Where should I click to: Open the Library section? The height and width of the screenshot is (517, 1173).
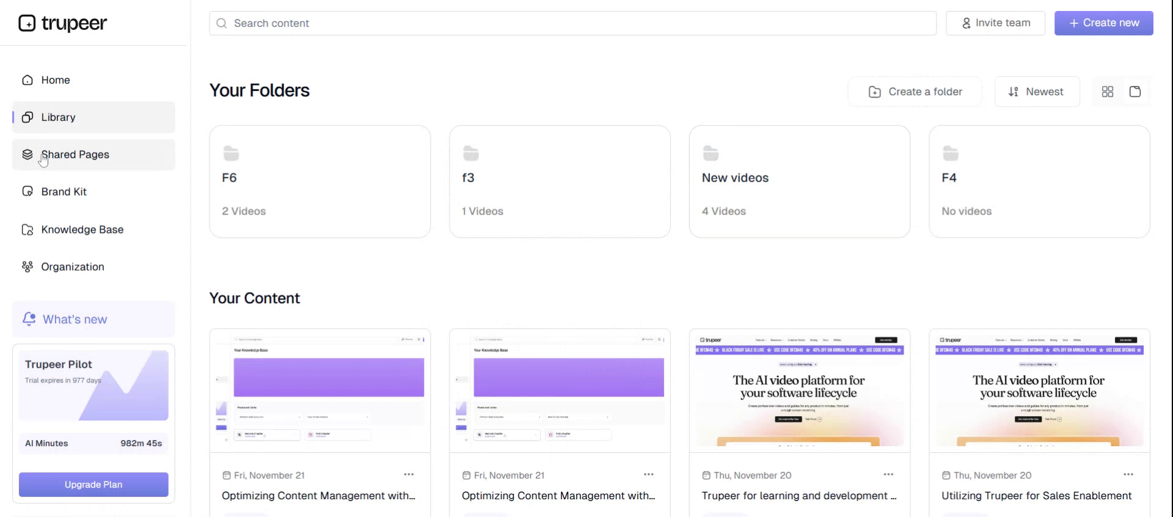coord(93,117)
